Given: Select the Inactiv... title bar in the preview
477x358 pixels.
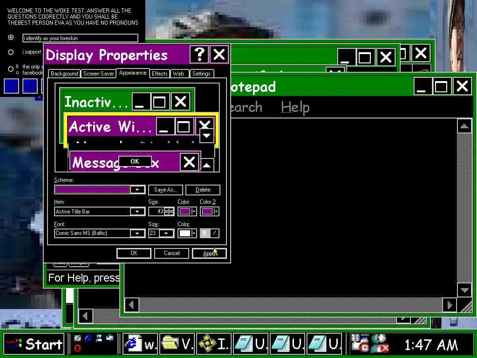Looking at the screenshot, I should (x=97, y=101).
